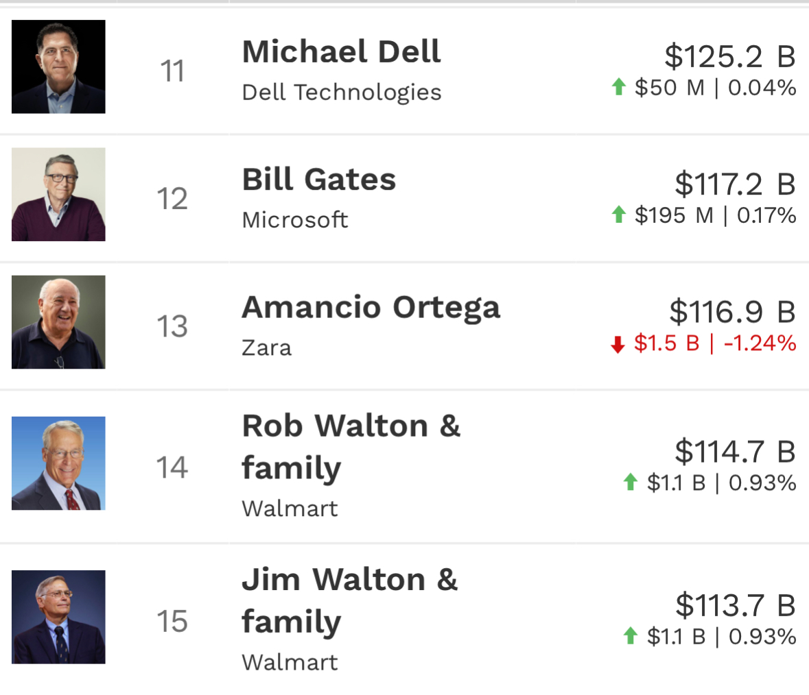Click the green up arrow beside $195 M

click(619, 215)
